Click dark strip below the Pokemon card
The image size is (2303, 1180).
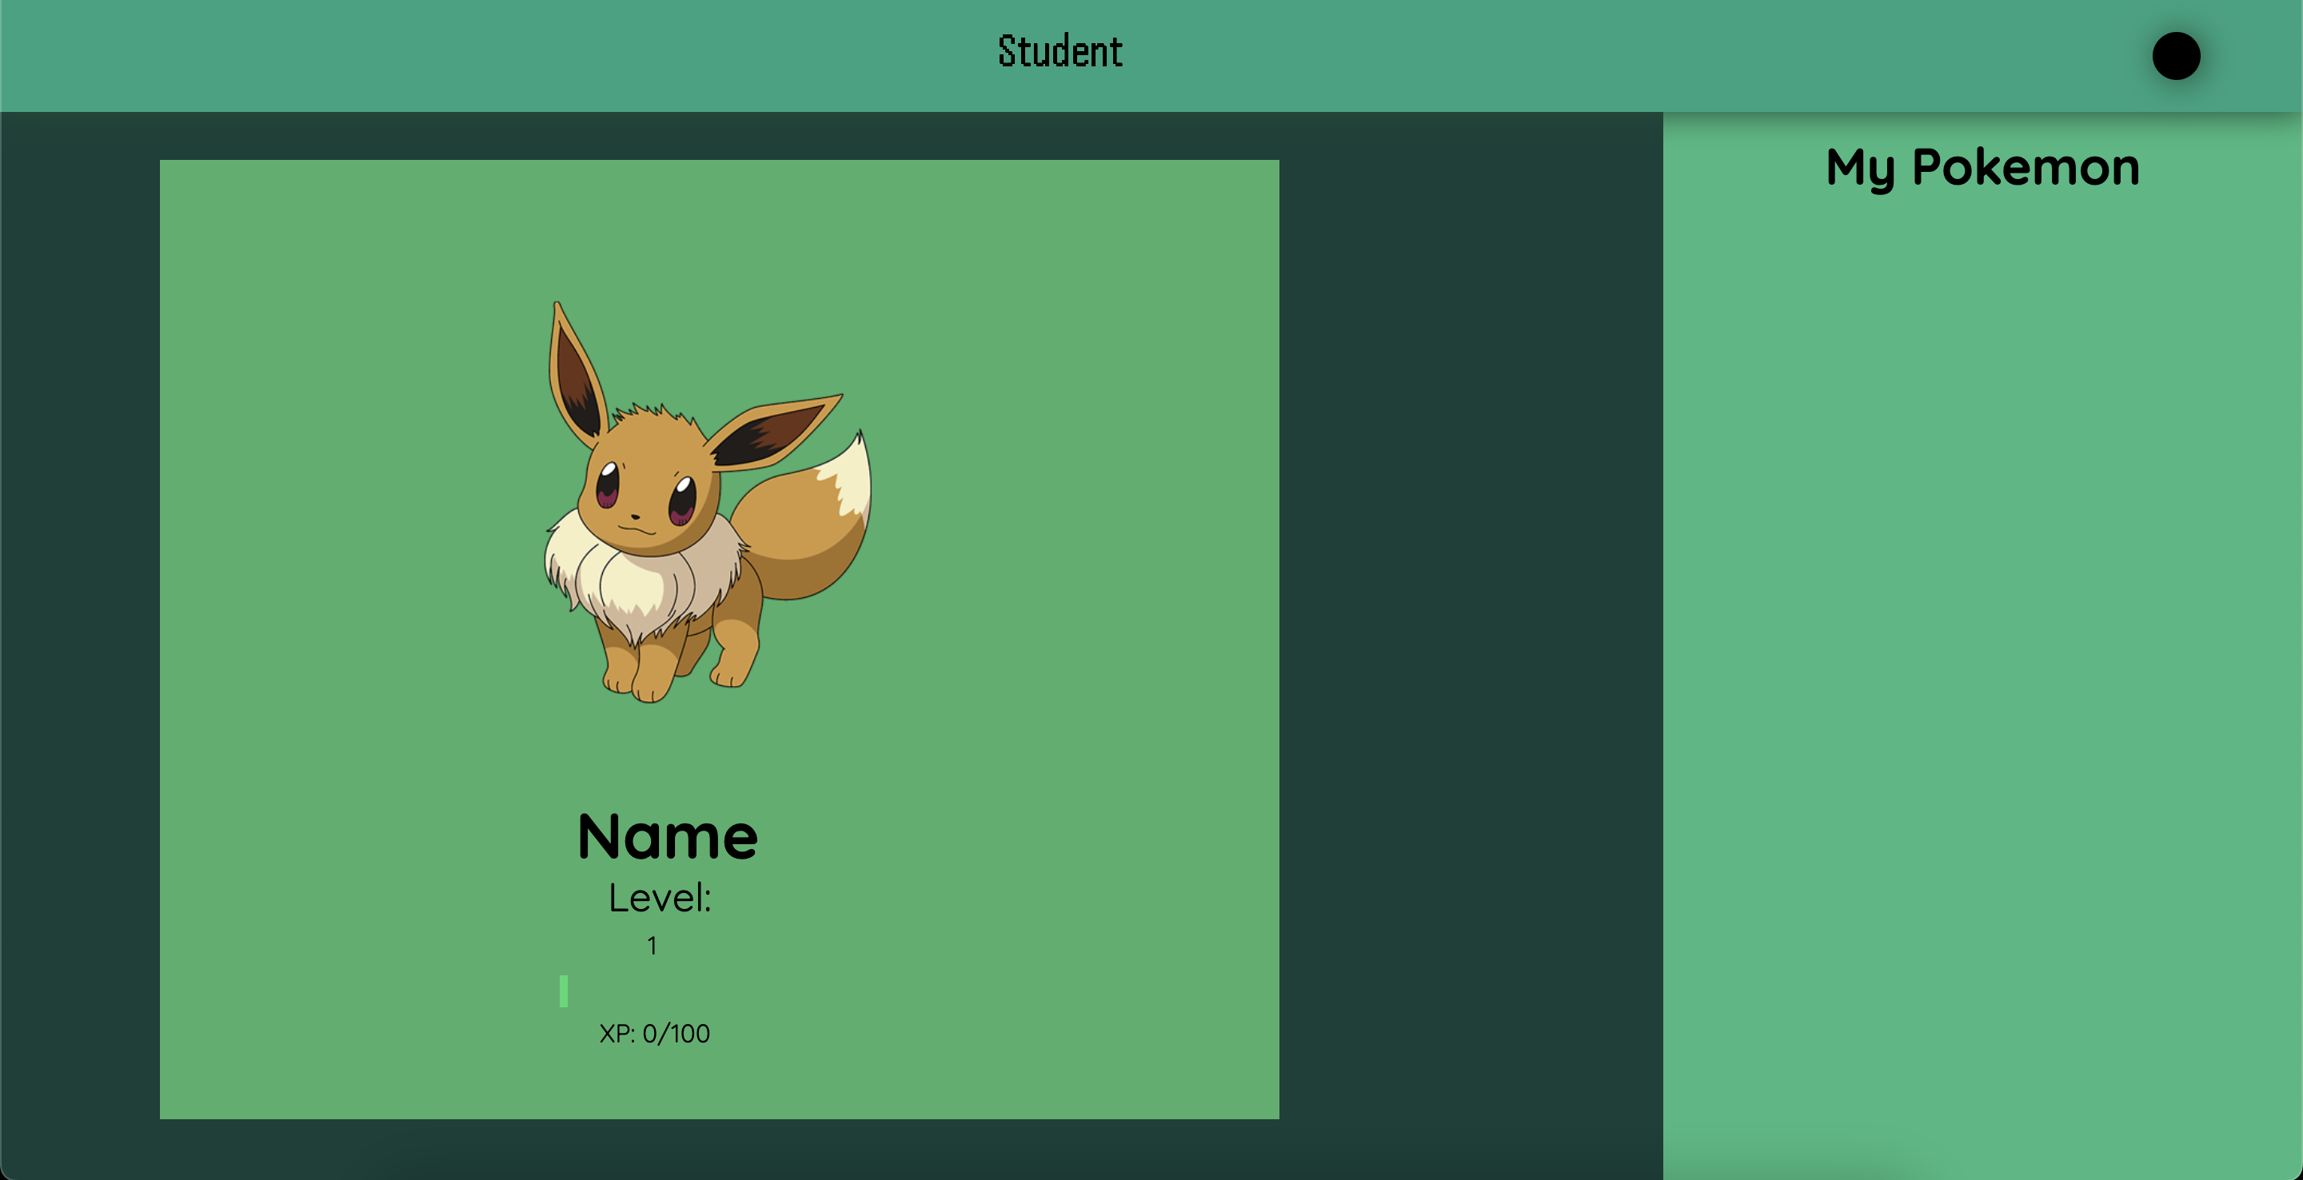[x=715, y=1149]
